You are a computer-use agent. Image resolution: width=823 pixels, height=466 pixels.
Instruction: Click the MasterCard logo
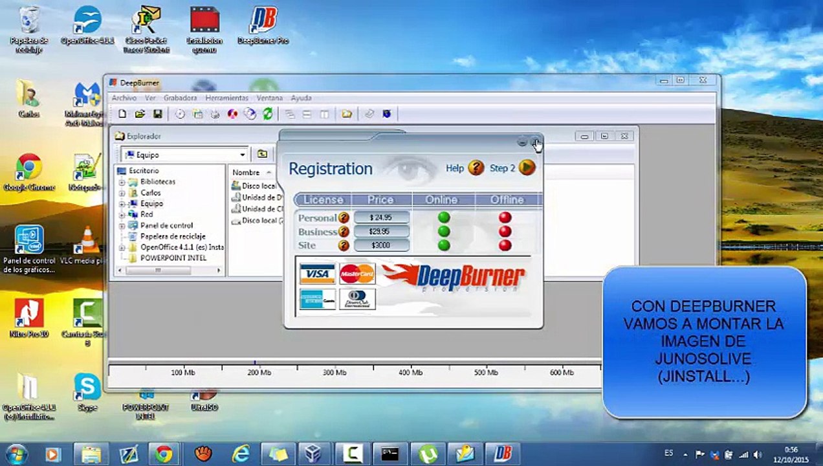[357, 274]
